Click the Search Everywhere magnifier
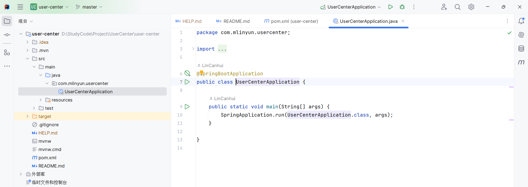 click(x=457, y=7)
